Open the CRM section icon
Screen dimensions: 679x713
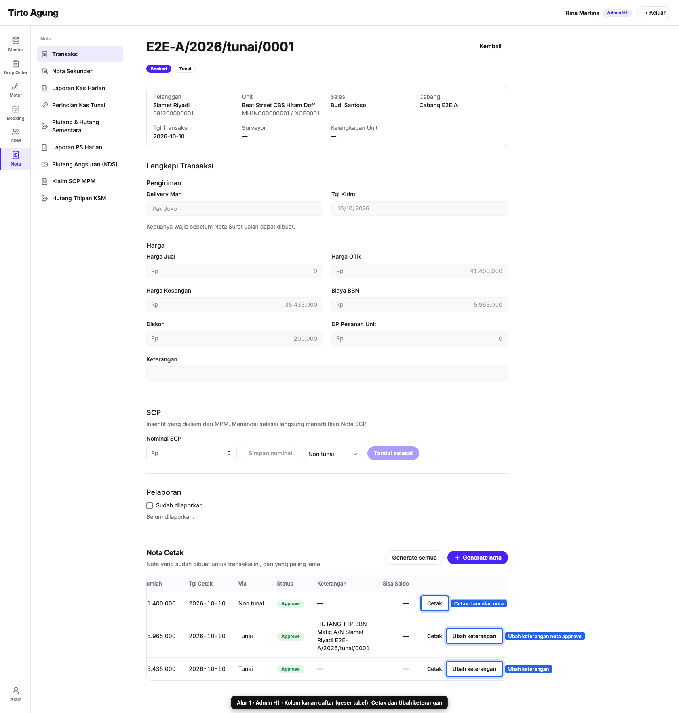point(15,132)
